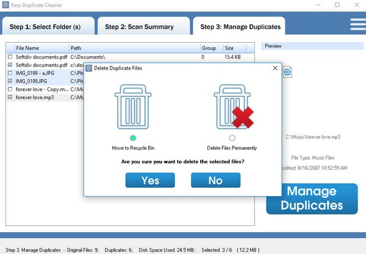Check the IMG_0199 - a.JPG checkbox

pyautogui.click(x=10, y=73)
